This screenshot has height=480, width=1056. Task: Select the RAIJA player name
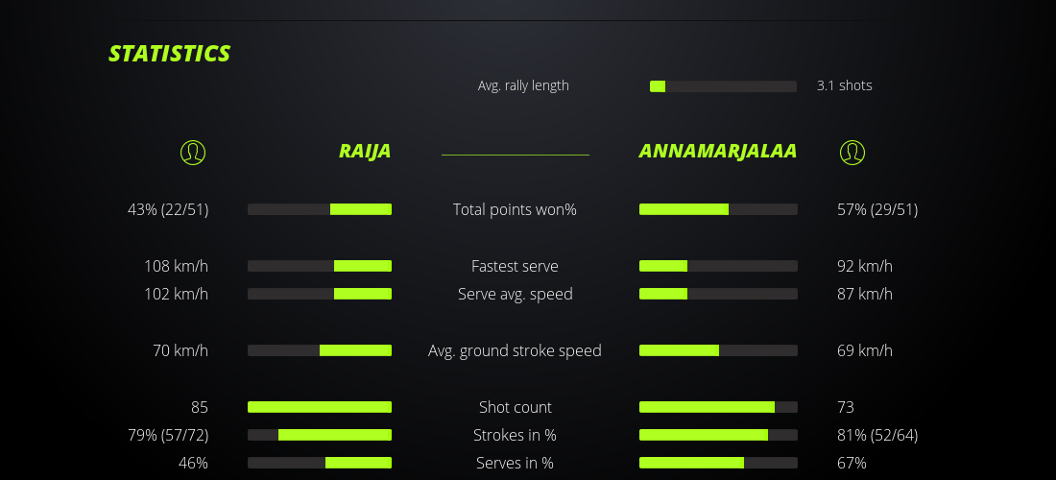[x=365, y=151]
